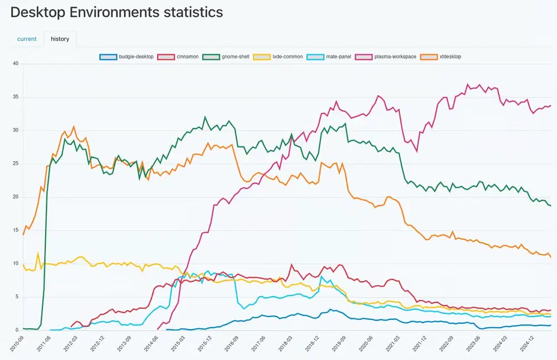Screen dimensions: 557x360
Task: Select the history tab
Action: coord(60,39)
